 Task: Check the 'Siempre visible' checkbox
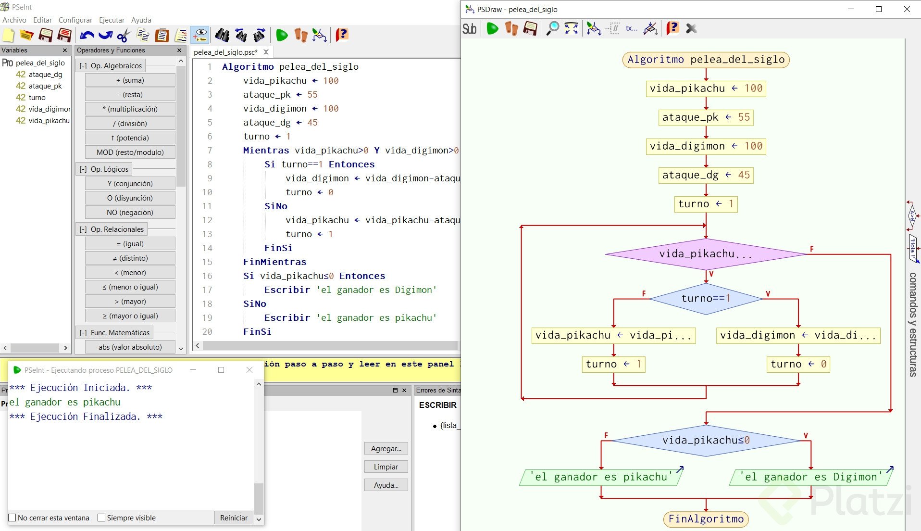point(101,518)
